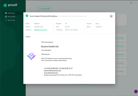Image resolution: width=138 pixels, height=96 pixels.
Task: Click the successful status value
Action: [98, 27]
